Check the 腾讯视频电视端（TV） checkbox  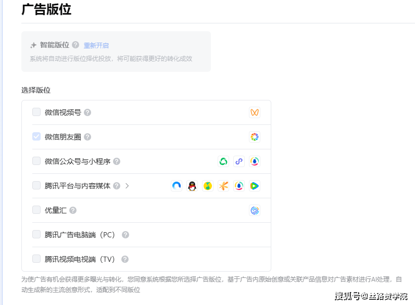(36, 259)
